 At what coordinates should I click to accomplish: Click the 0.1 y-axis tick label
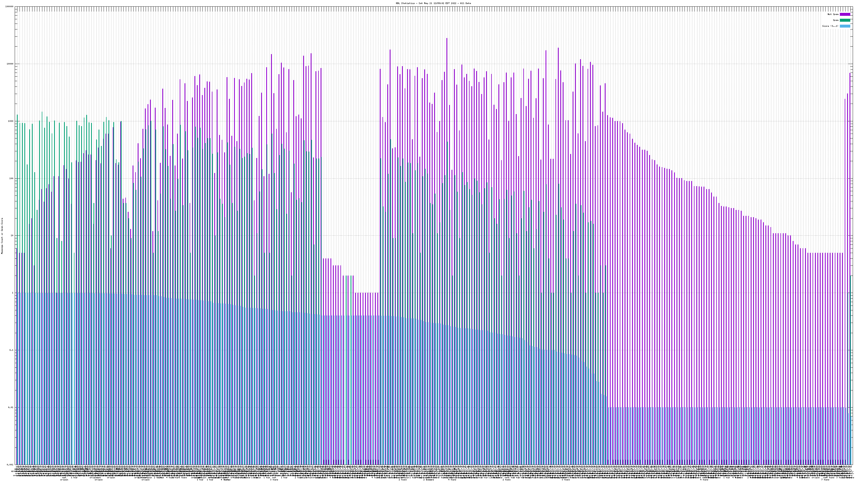pyautogui.click(x=12, y=350)
